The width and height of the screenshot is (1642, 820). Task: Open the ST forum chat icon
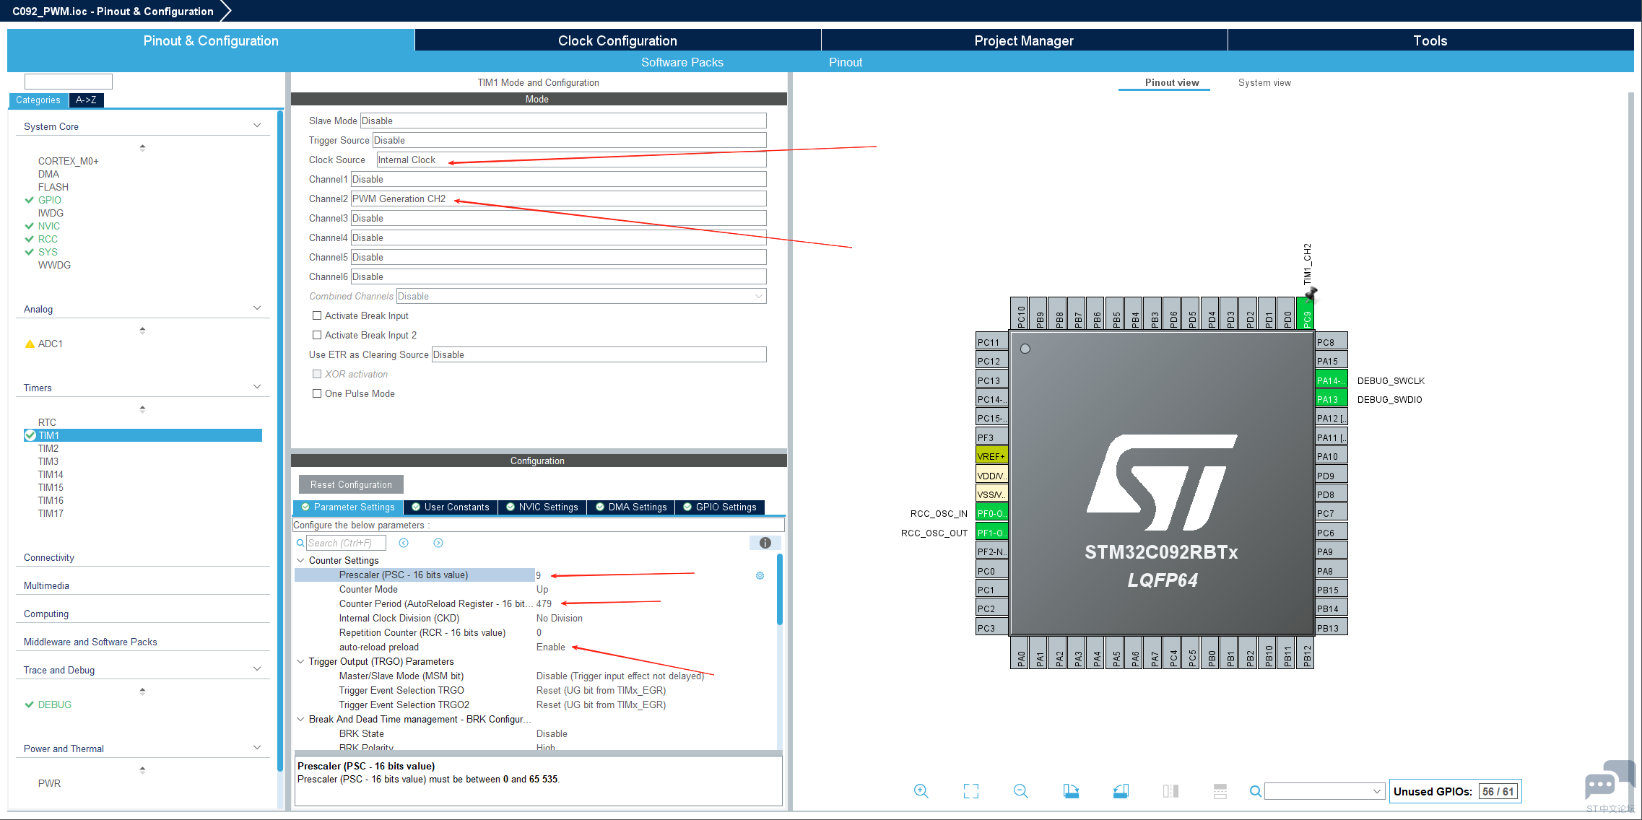point(1610,781)
